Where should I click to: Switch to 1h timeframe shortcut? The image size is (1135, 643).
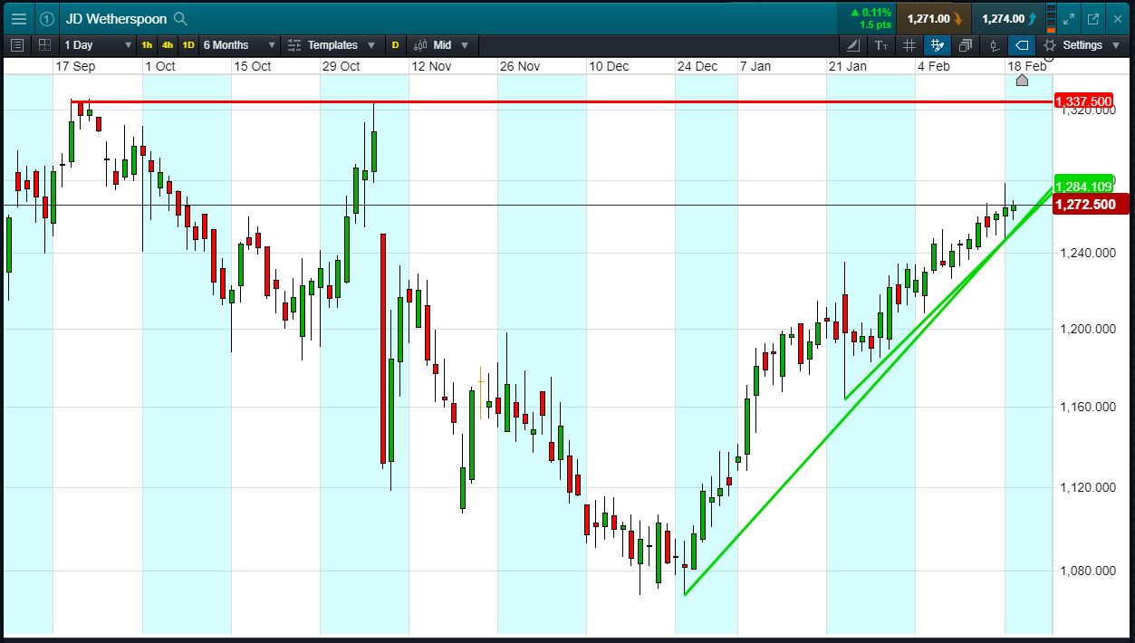click(147, 45)
